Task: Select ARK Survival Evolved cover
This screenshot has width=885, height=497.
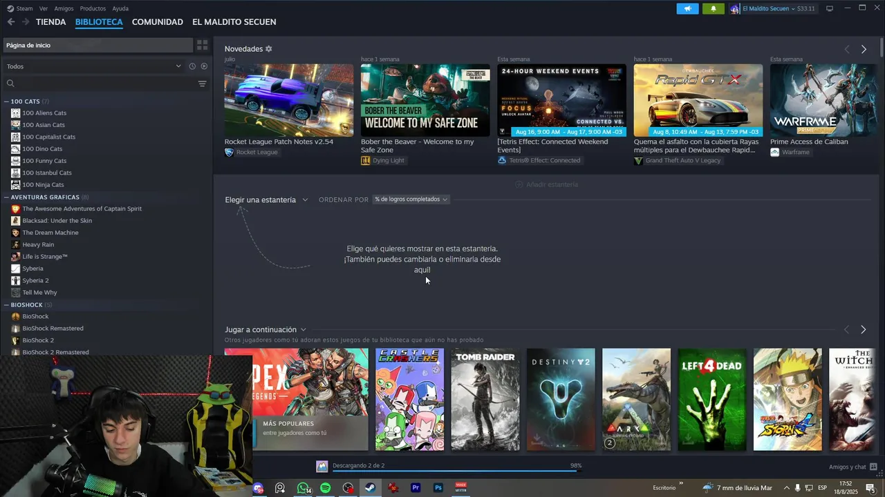Action: pyautogui.click(x=636, y=400)
